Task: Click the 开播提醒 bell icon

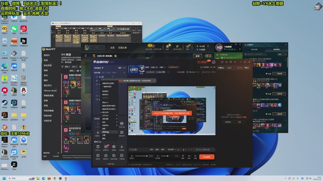Action: (x=201, y=67)
